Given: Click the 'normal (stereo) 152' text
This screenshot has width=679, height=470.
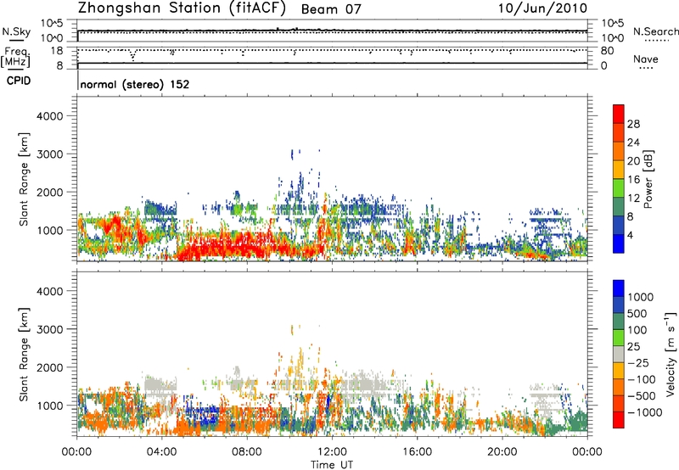Looking at the screenshot, I should pyautogui.click(x=135, y=84).
